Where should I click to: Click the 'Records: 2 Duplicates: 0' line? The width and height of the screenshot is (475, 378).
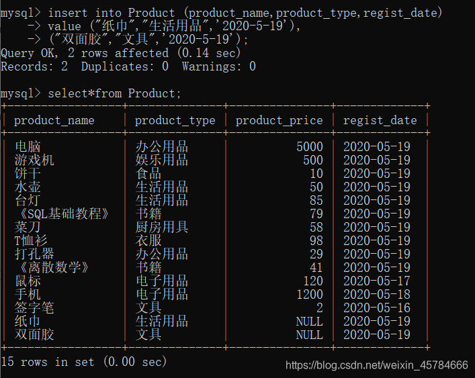[x=128, y=66]
